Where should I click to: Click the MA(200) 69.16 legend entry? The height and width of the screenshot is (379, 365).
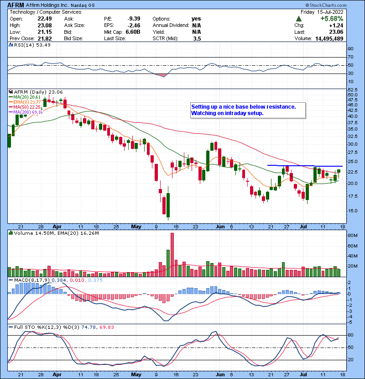point(26,112)
